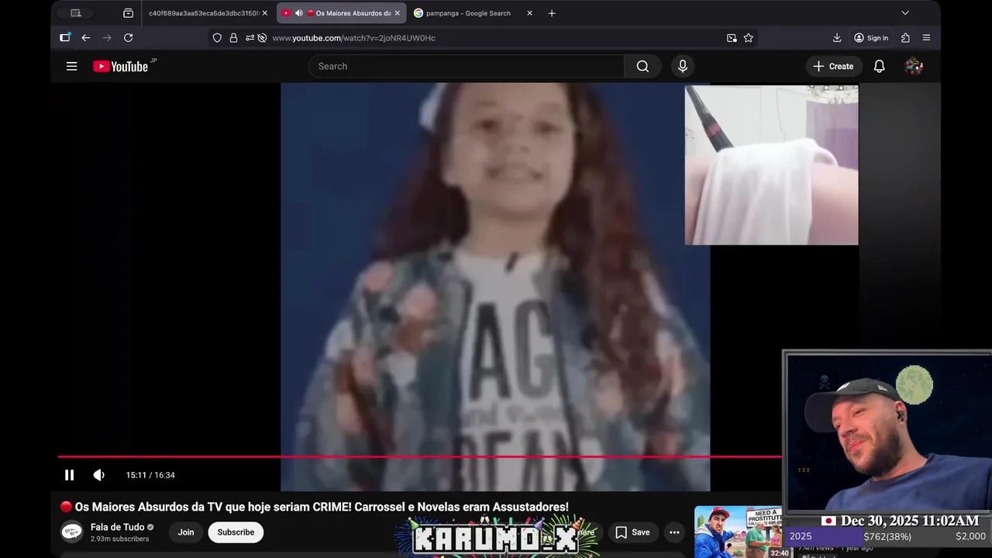Click the 15:11 / 16:34 time display
Image resolution: width=992 pixels, height=558 pixels.
click(x=150, y=475)
